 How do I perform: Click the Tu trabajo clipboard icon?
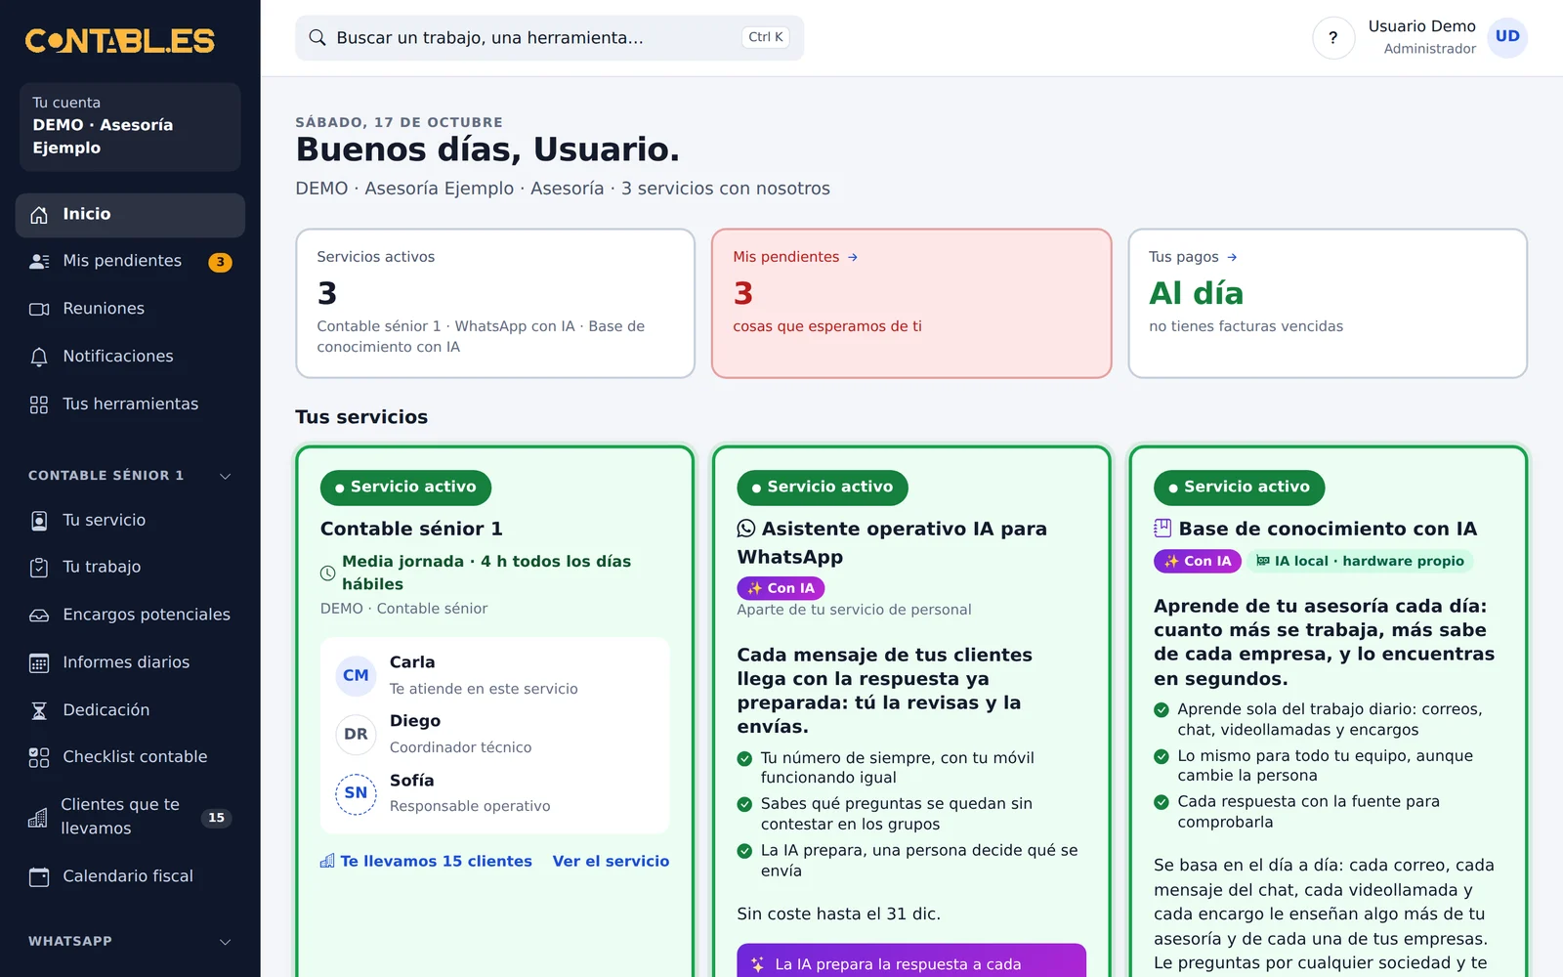39,568
